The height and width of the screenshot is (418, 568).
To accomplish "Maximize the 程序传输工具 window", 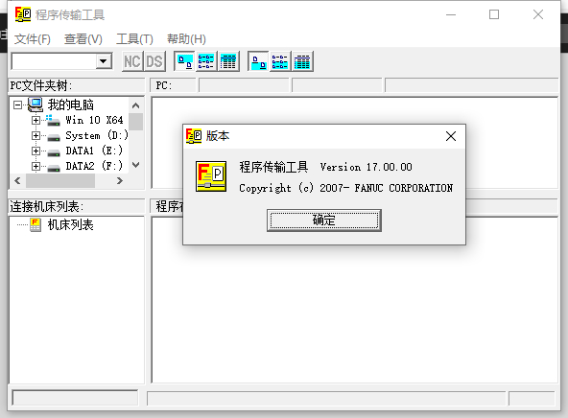I will 494,14.
